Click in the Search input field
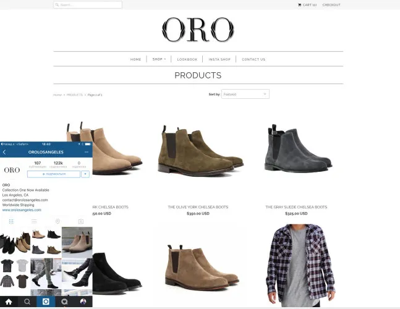Screen dimensions: 400x309 [88, 5]
